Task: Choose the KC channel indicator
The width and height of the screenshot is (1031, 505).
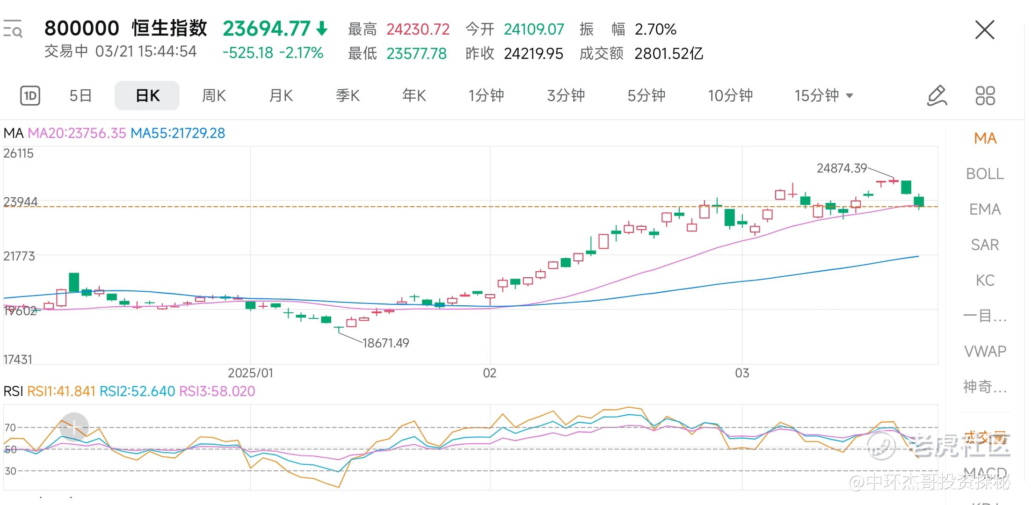Action: (x=985, y=281)
